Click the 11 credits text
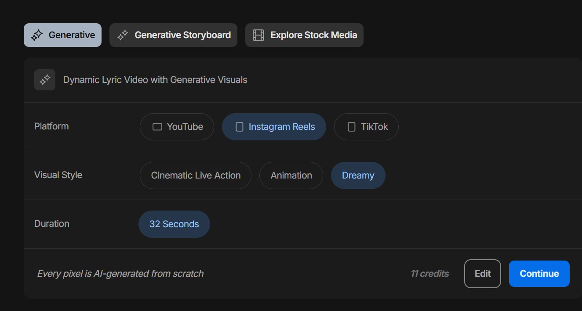Image resolution: width=582 pixels, height=311 pixels. 430,274
